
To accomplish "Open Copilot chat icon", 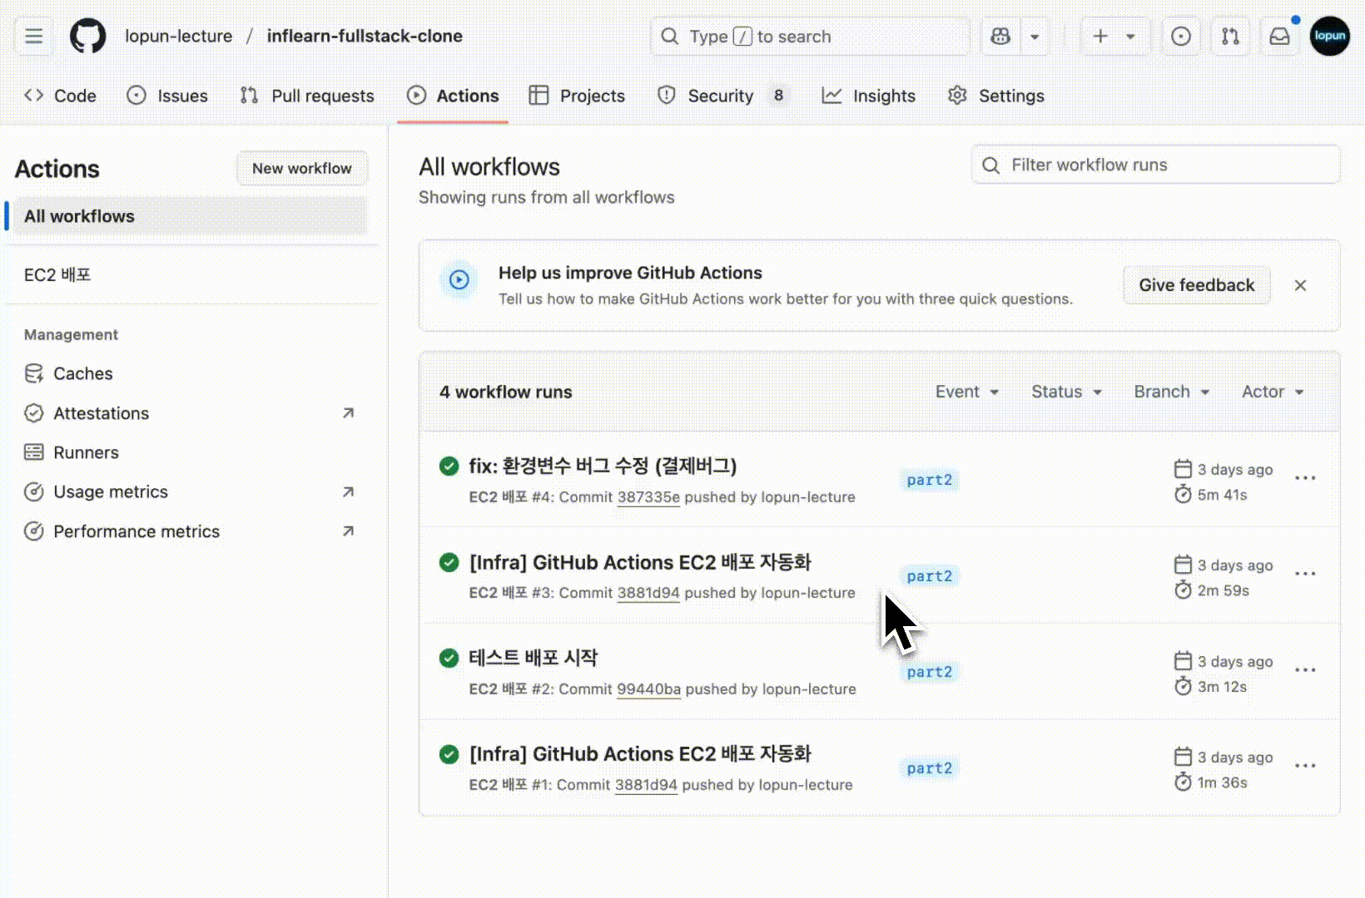I will pos(1000,37).
